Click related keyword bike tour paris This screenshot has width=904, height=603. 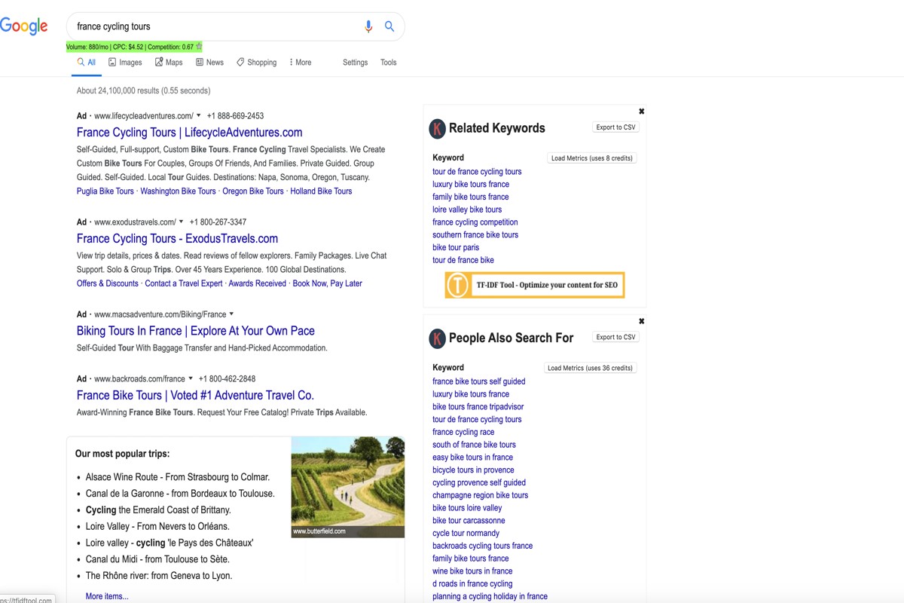[456, 248]
